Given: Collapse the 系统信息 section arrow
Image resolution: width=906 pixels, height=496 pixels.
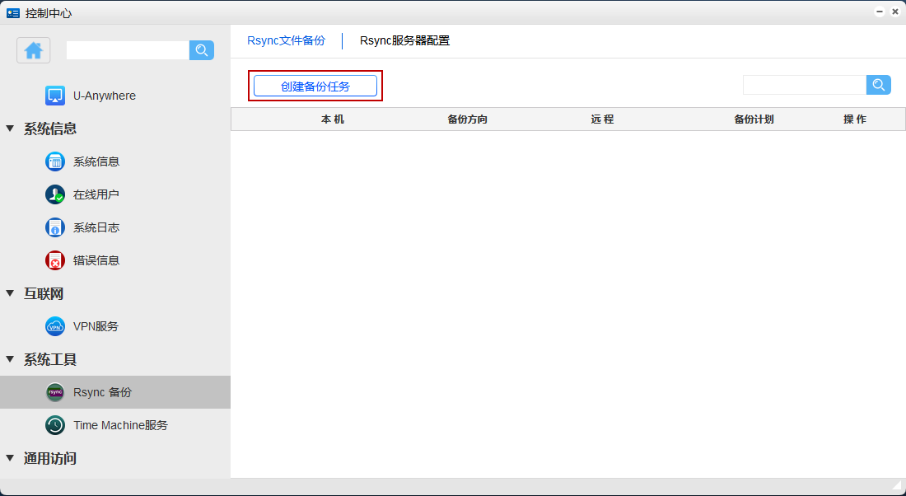Looking at the screenshot, I should click(10, 129).
